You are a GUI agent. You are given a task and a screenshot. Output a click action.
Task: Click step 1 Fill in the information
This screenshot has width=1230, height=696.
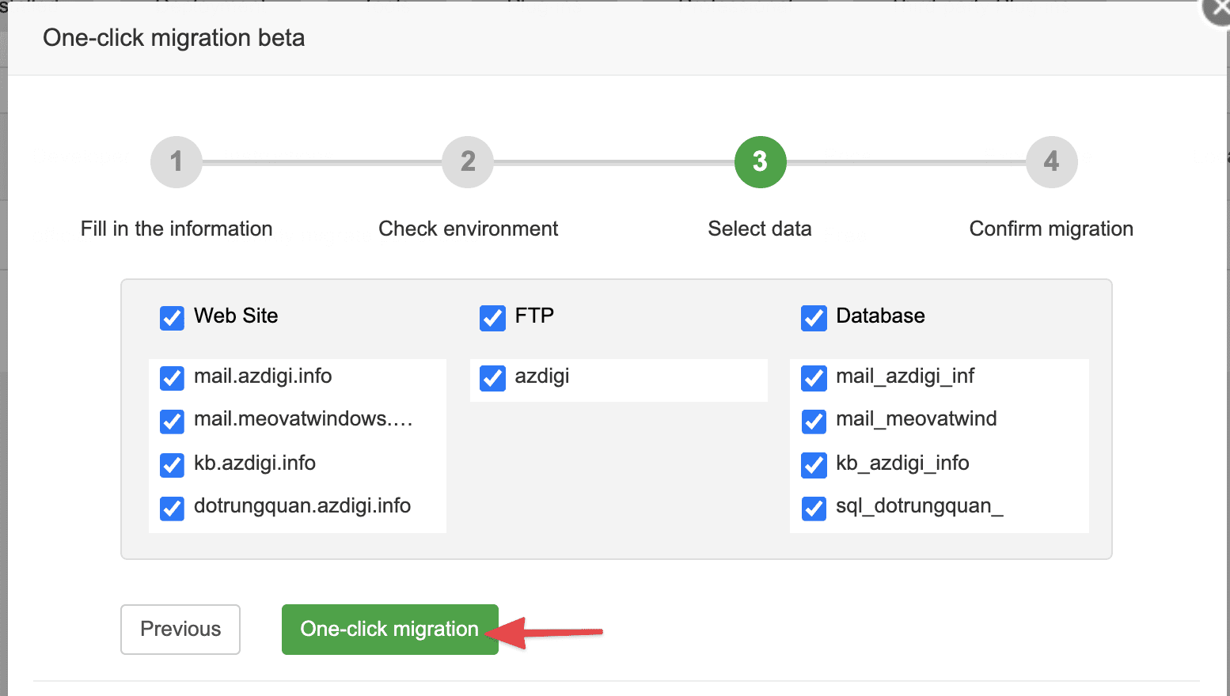(176, 161)
